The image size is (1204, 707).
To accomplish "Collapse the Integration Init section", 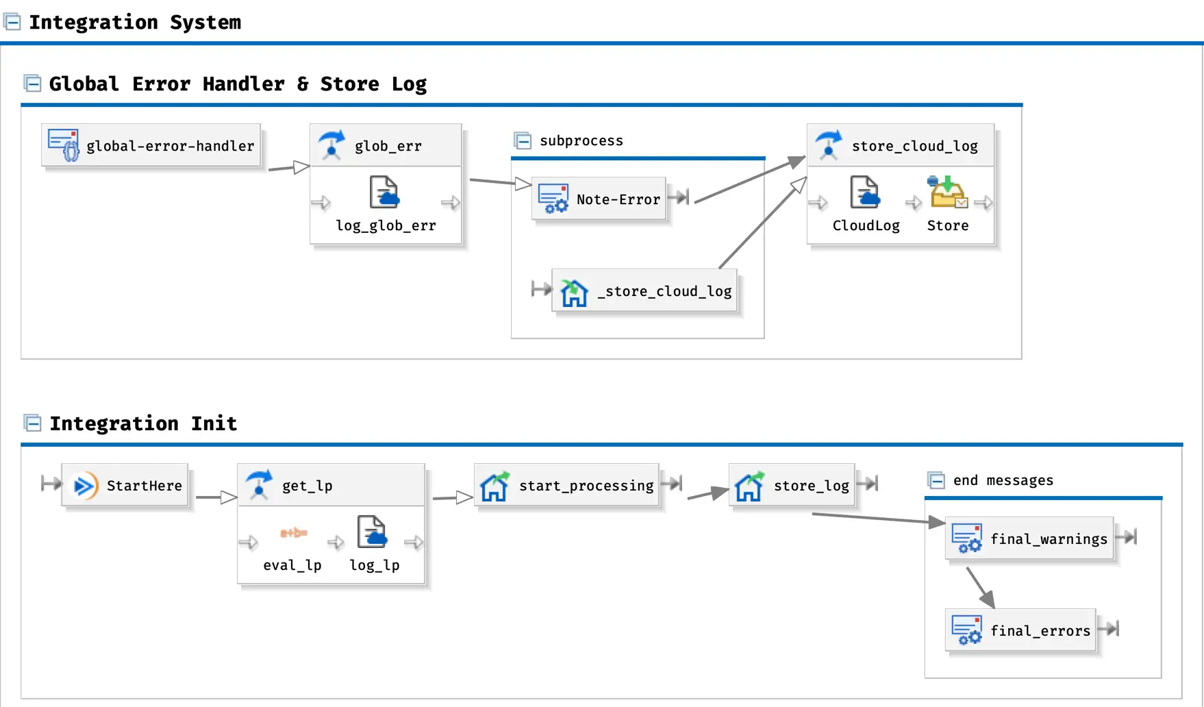I will click(x=32, y=423).
